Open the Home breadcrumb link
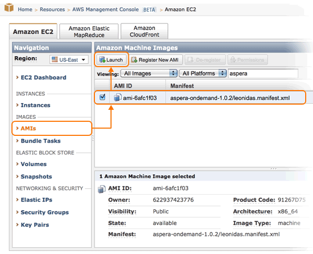Viewport: 313px width, 254px height. [25, 9]
